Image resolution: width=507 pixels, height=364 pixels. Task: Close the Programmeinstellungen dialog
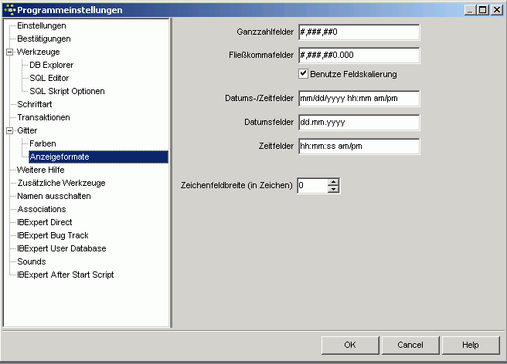pos(496,10)
